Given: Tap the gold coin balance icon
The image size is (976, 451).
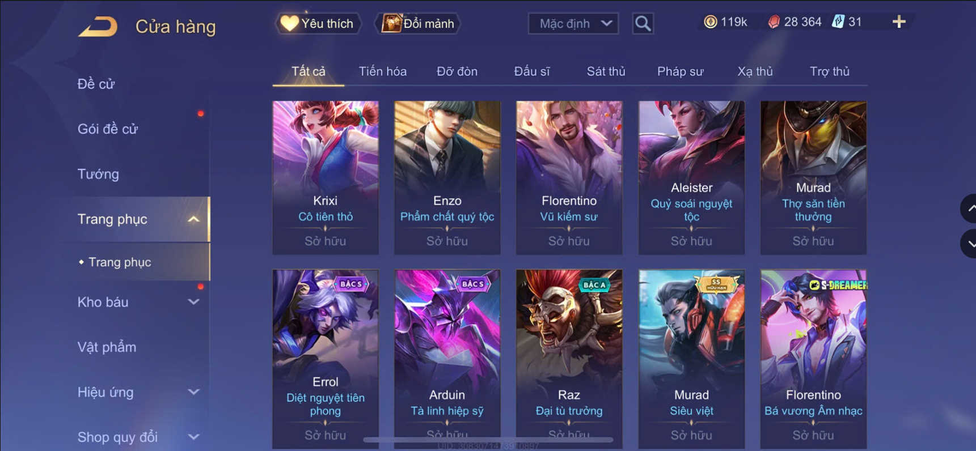Looking at the screenshot, I should point(710,22).
